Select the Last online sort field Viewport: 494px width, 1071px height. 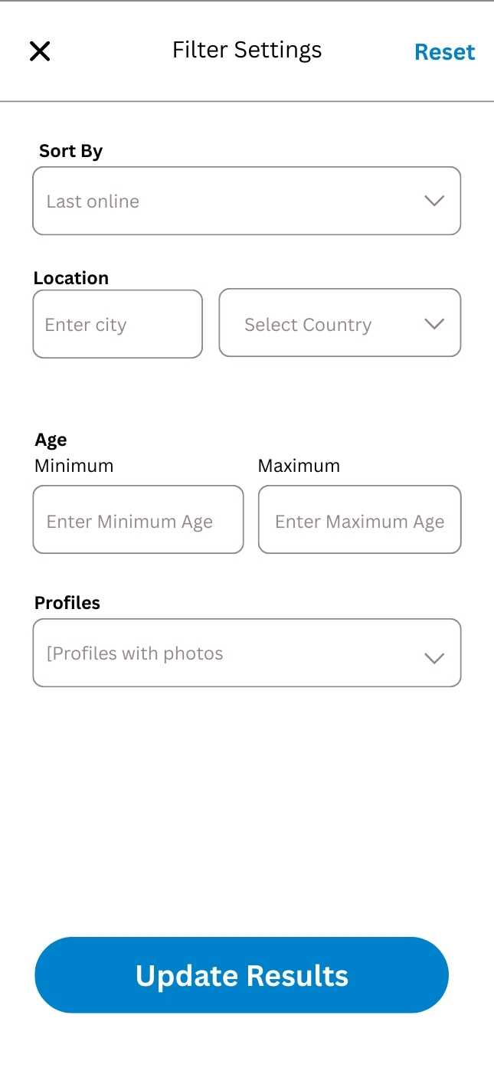tap(247, 201)
